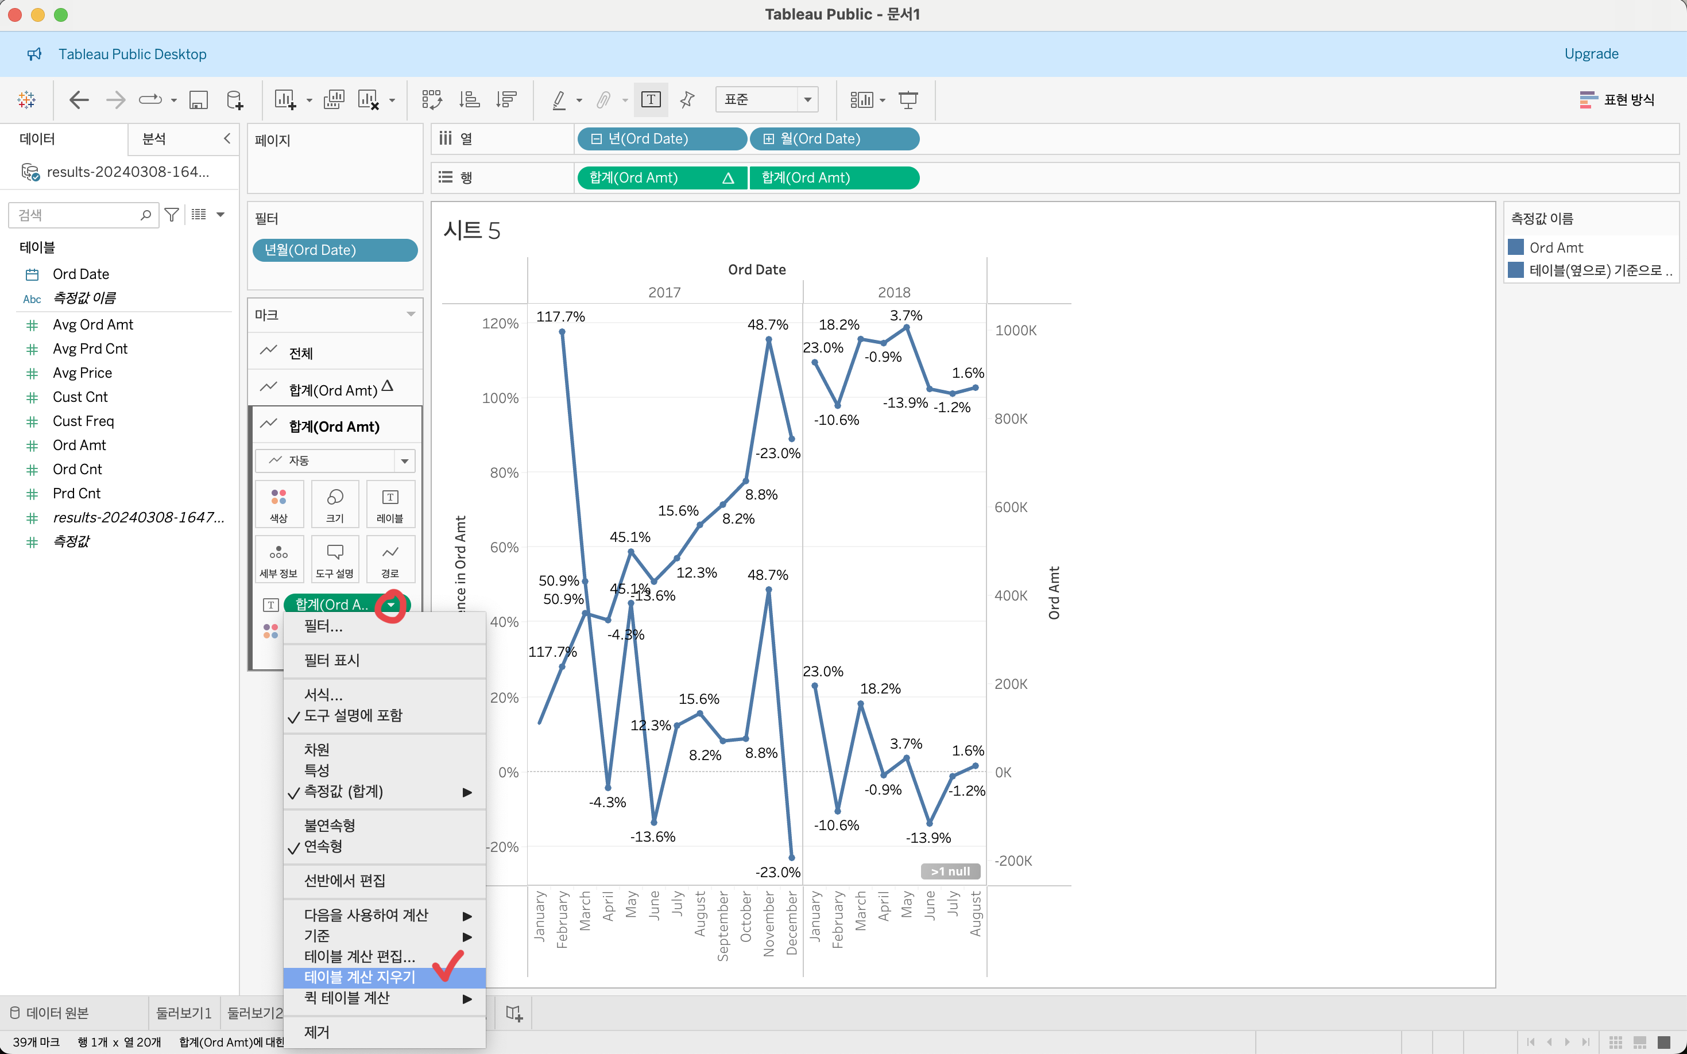Click the Ord Amt legend color swatch
The width and height of the screenshot is (1687, 1054).
[x=1515, y=247]
